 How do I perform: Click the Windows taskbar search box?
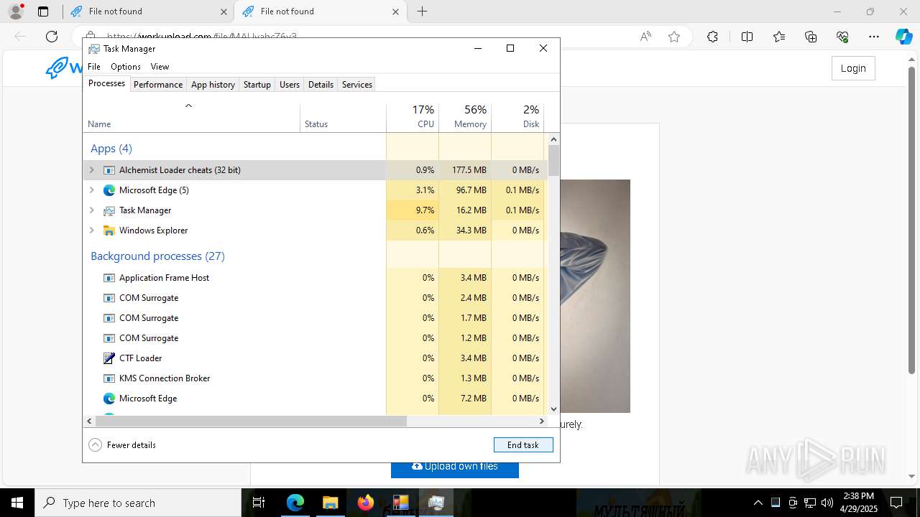pos(138,503)
